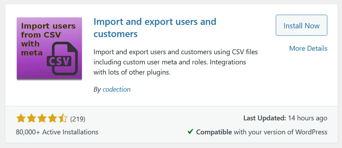Click the "14 hours ago" update time
342x148 pixels.
pos(308,118)
